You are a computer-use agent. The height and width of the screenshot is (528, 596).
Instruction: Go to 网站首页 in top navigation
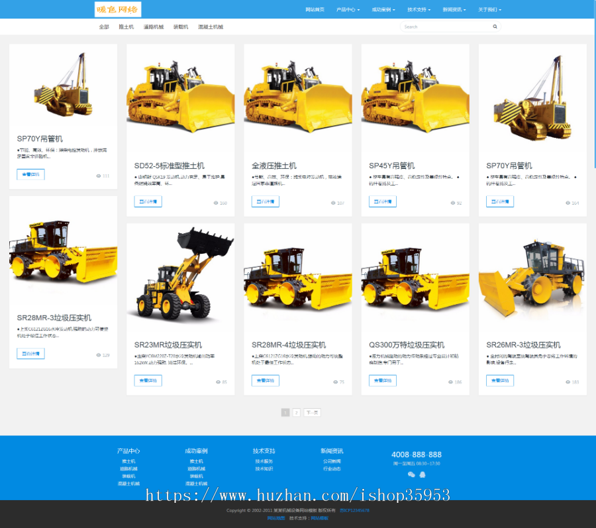click(x=315, y=9)
